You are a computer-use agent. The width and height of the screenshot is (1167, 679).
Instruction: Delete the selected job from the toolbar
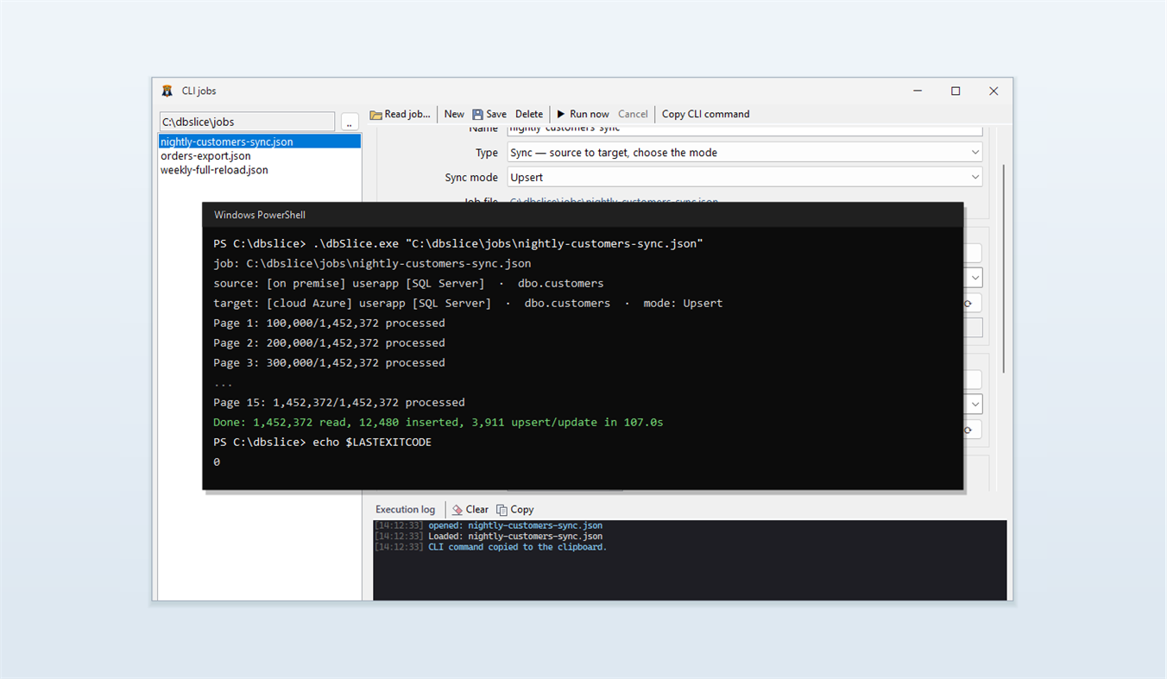point(529,114)
